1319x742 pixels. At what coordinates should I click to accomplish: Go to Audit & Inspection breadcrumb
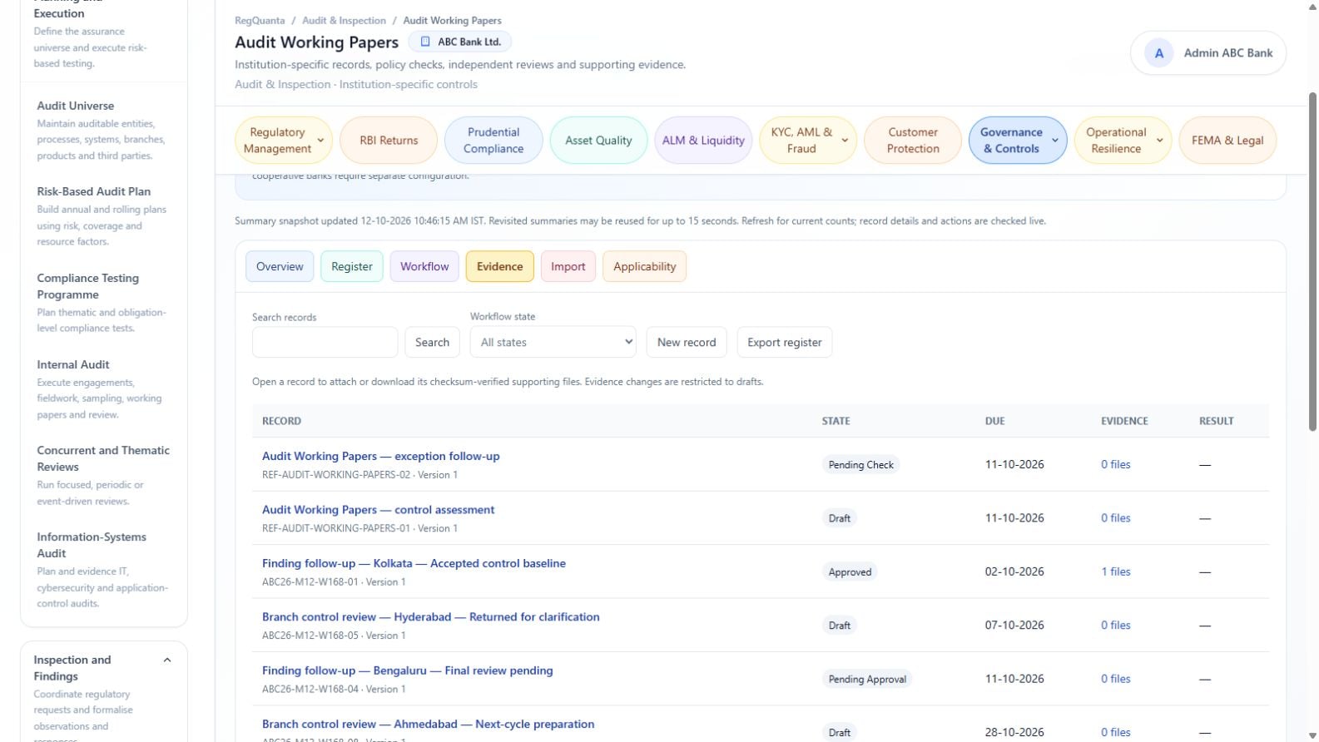[344, 21]
